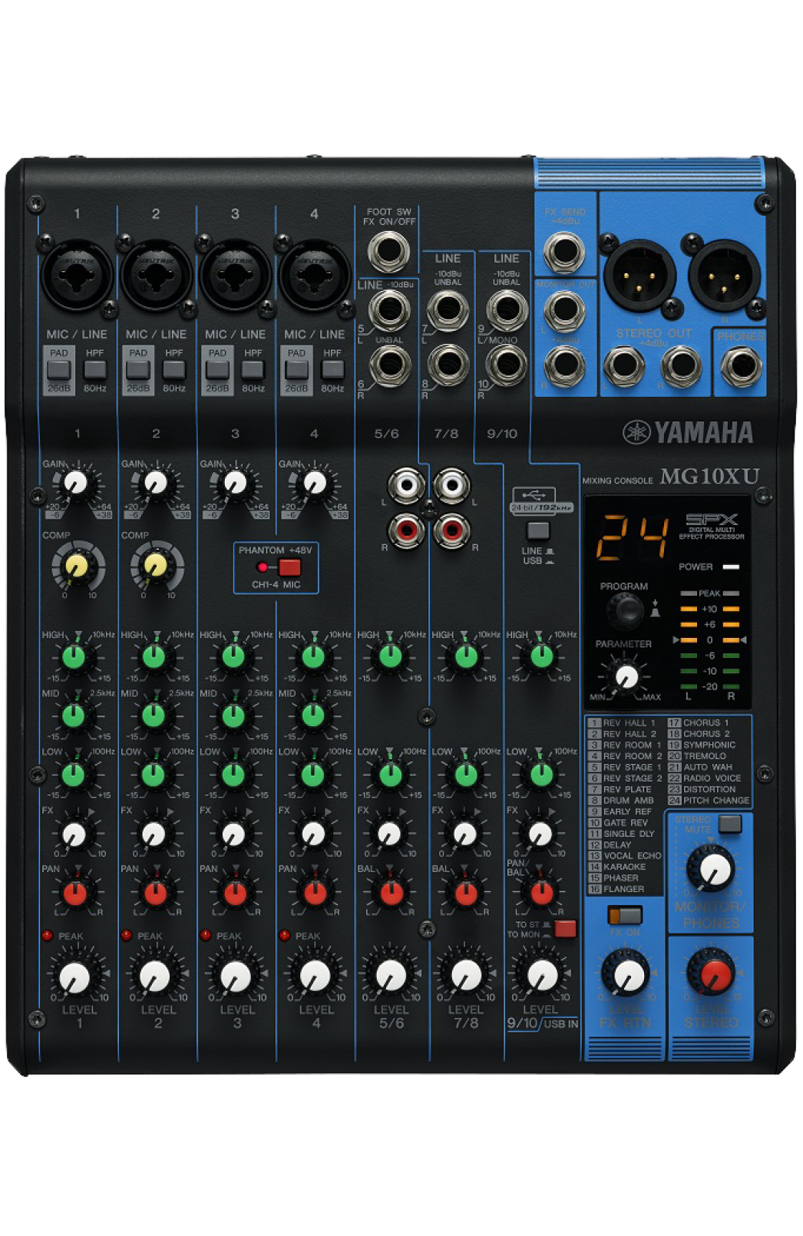Viewport: 803px width, 1236px height.
Task: Click the LEVEL 1 white knob
Action: [75, 977]
